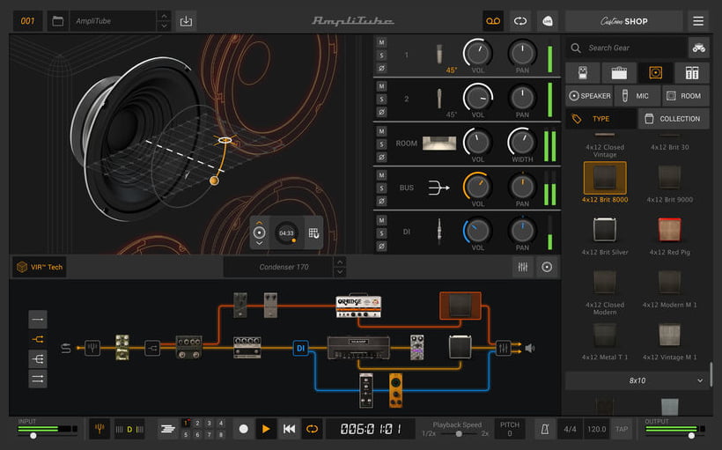The image size is (722, 450).
Task: Select the three-way split routing layout
Action: [x=38, y=358]
